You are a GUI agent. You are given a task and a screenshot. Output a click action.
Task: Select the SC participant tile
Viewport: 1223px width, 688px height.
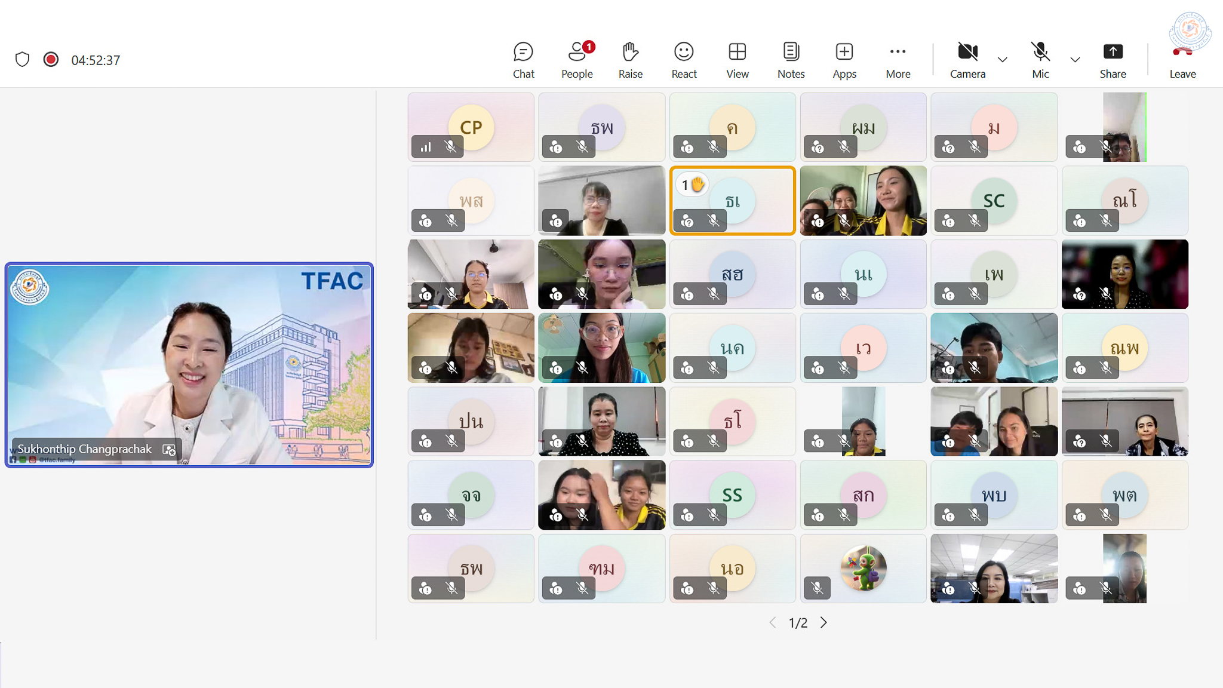coord(994,201)
